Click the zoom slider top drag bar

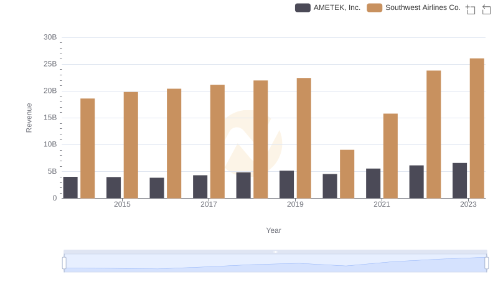275,252
